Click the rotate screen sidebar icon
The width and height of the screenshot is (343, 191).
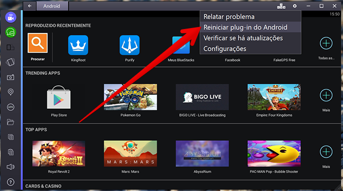[10, 62]
